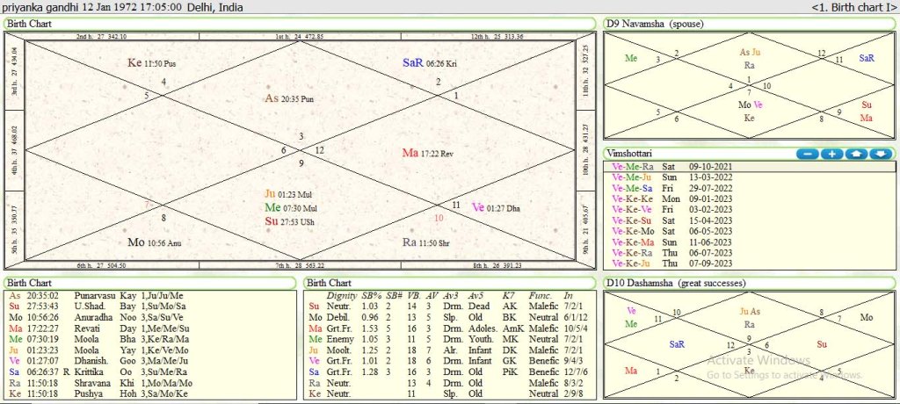Screen dimensions: 900x404
Task: Click the top Birth Chart panel header
Action: [x=29, y=23]
